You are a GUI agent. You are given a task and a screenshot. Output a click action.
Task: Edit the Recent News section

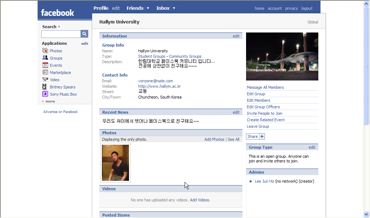[x=236, y=112]
